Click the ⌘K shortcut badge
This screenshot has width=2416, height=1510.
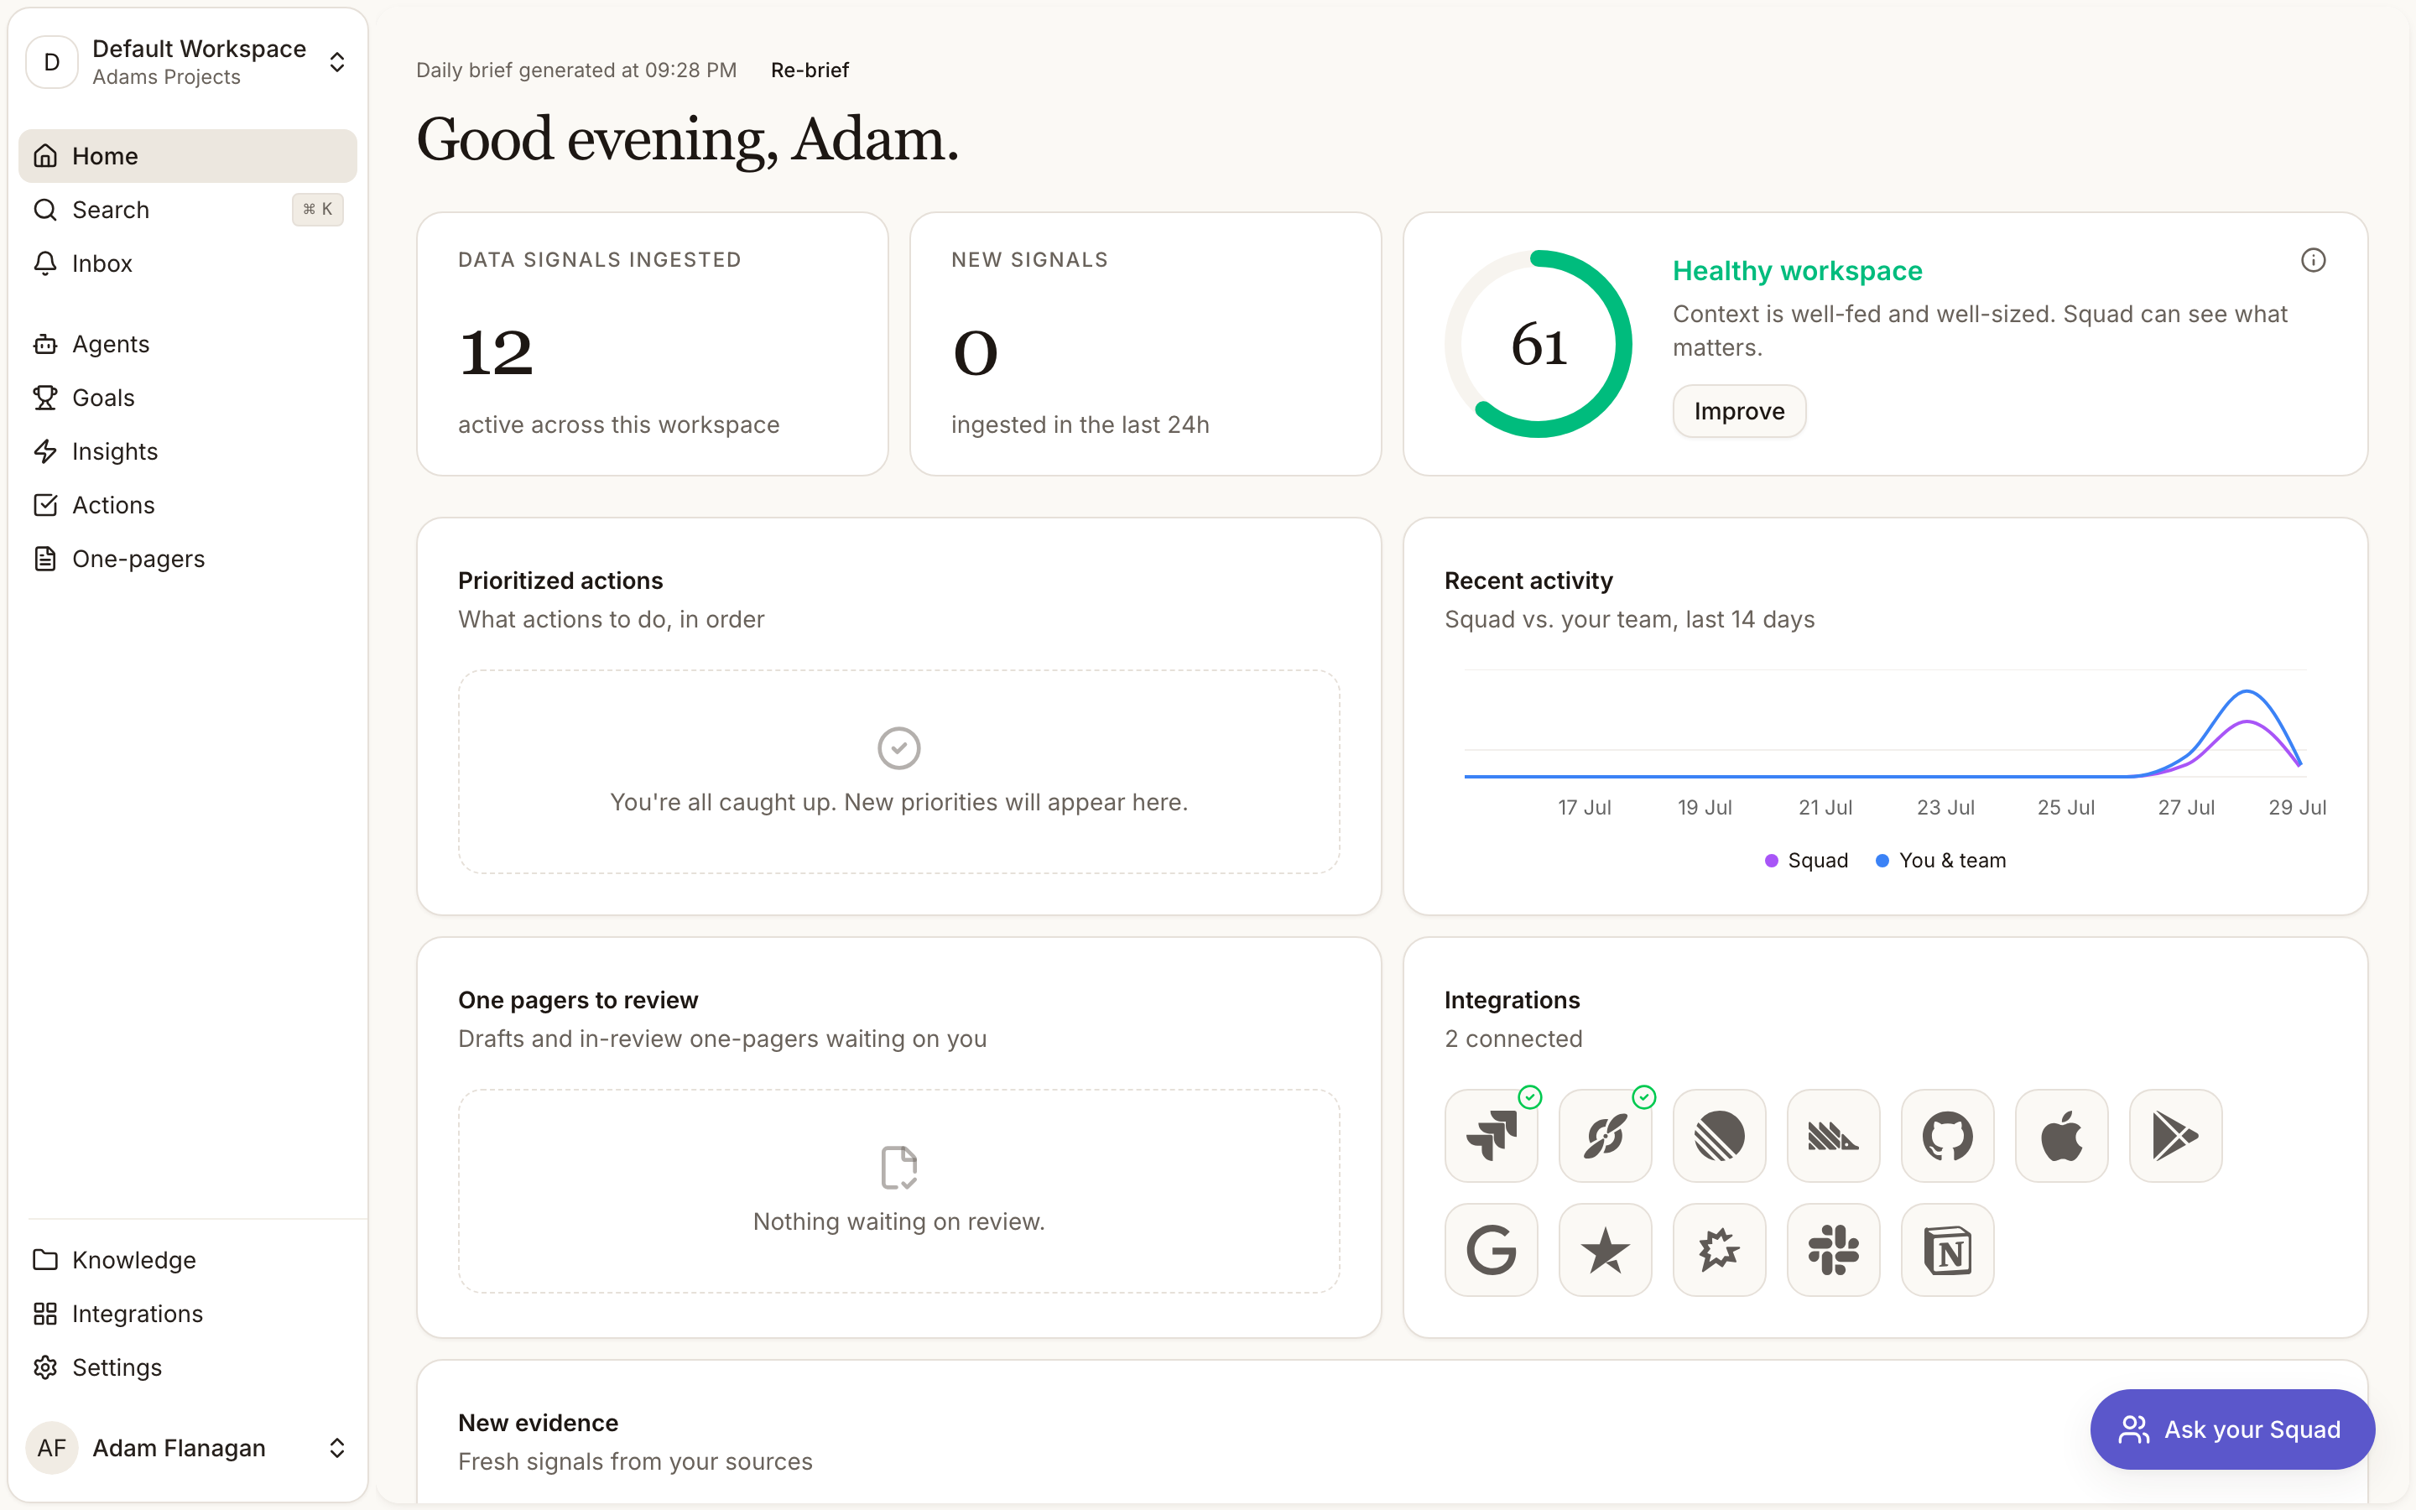[317, 210]
